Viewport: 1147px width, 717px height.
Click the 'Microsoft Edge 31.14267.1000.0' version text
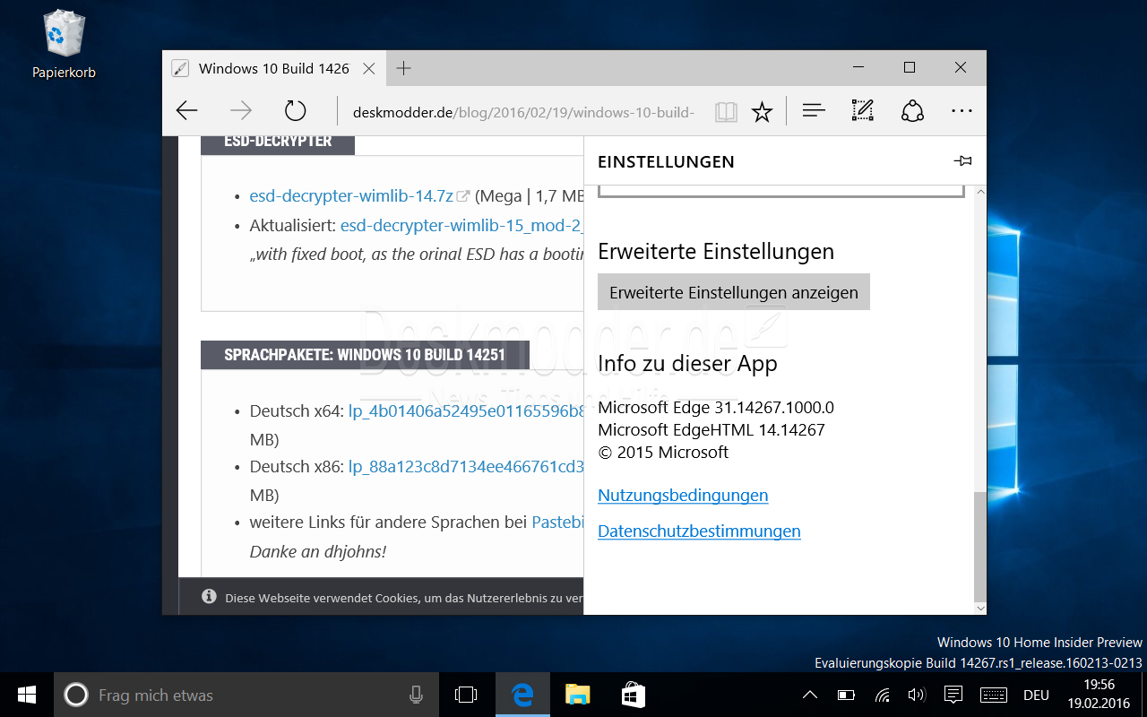coord(716,408)
